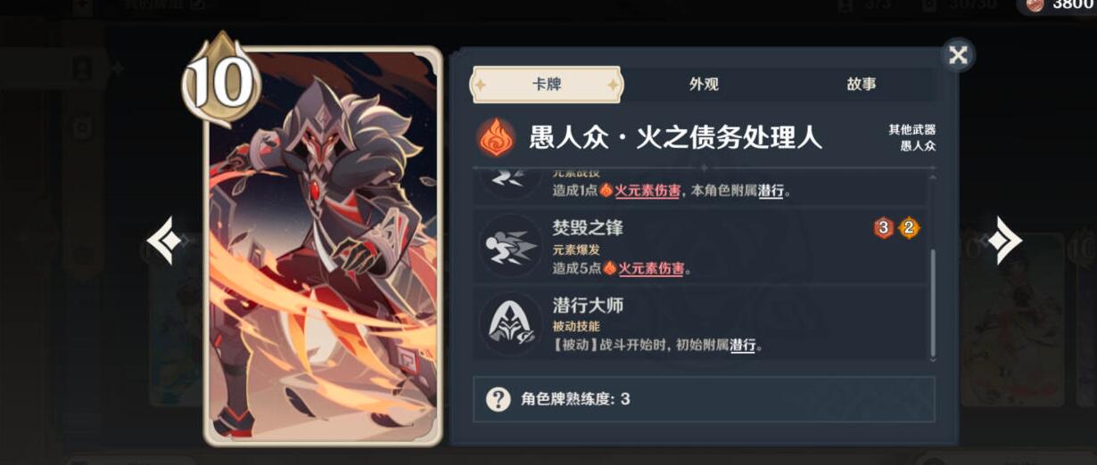1097x465 pixels.
Task: Click the Fatui Pyro Agent card artwork
Action: pos(323,245)
